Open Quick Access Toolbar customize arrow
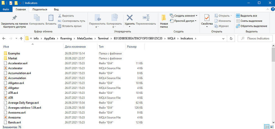The width and height of the screenshot is (275, 129). click(x=20, y=3)
